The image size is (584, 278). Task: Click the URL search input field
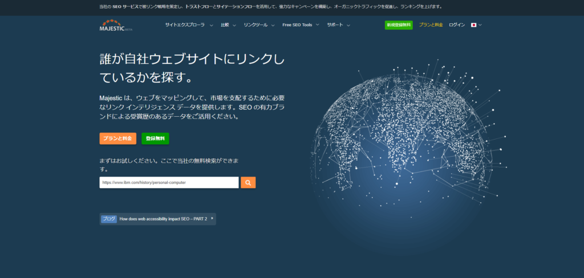tap(169, 182)
